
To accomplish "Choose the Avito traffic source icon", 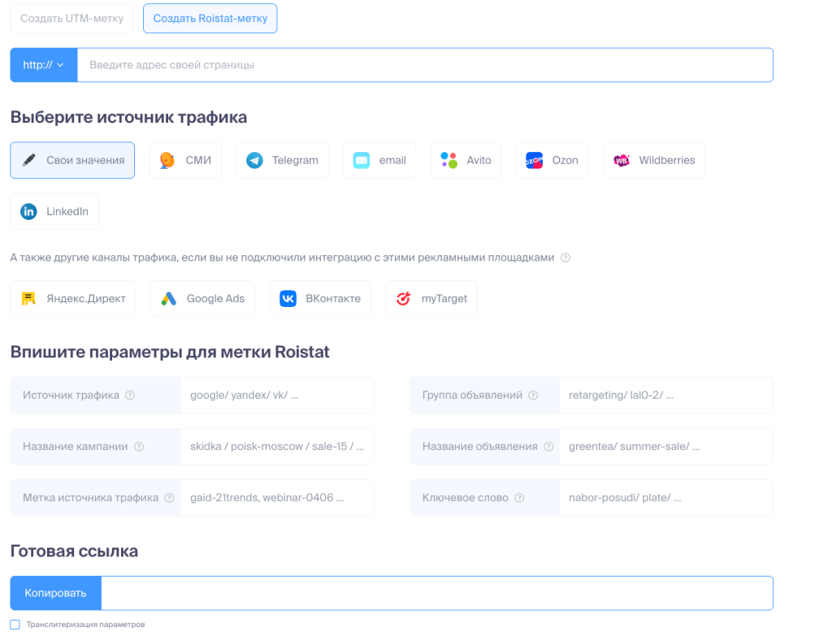I will point(449,161).
